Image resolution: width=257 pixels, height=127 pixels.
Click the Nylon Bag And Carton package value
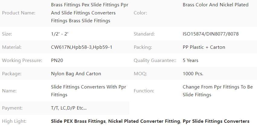coord(76,74)
